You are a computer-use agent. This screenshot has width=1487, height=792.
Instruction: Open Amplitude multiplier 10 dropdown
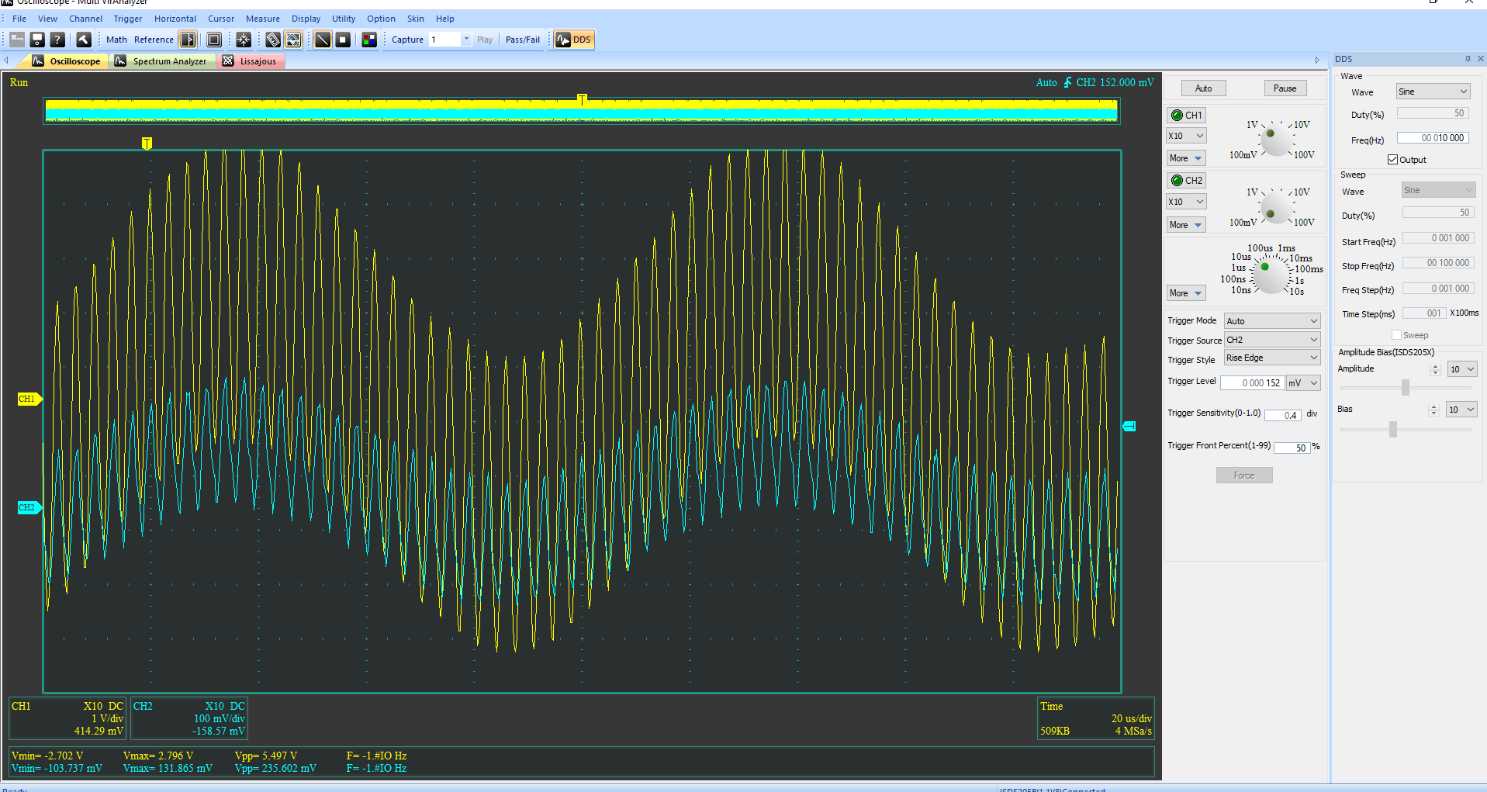point(1462,369)
